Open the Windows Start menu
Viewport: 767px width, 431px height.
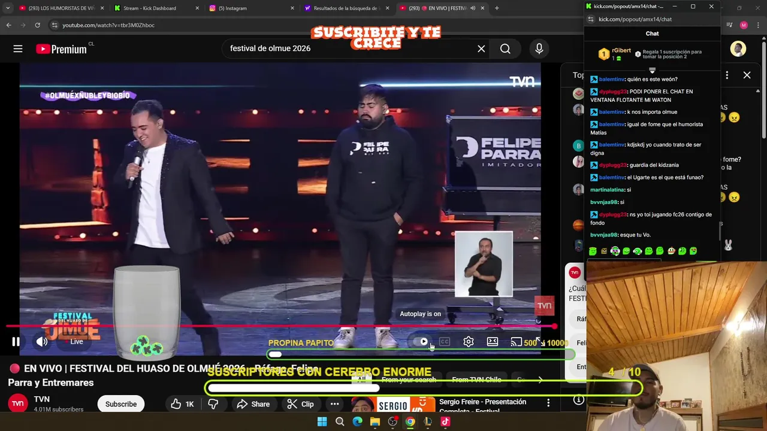322,421
